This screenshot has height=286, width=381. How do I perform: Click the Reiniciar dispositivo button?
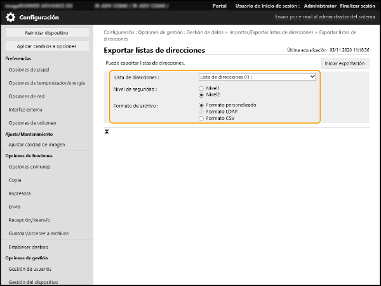coord(47,33)
